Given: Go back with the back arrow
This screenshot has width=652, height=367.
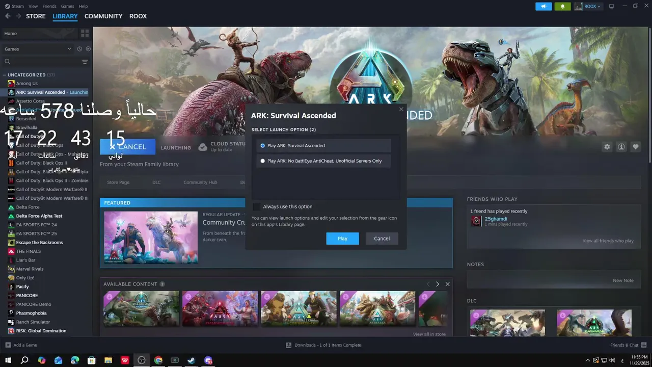Looking at the screenshot, I should (8, 16).
